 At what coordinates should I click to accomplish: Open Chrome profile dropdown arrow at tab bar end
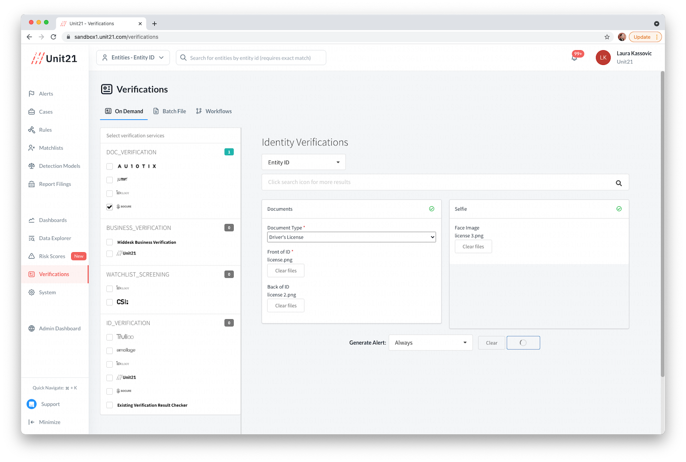(x=656, y=24)
